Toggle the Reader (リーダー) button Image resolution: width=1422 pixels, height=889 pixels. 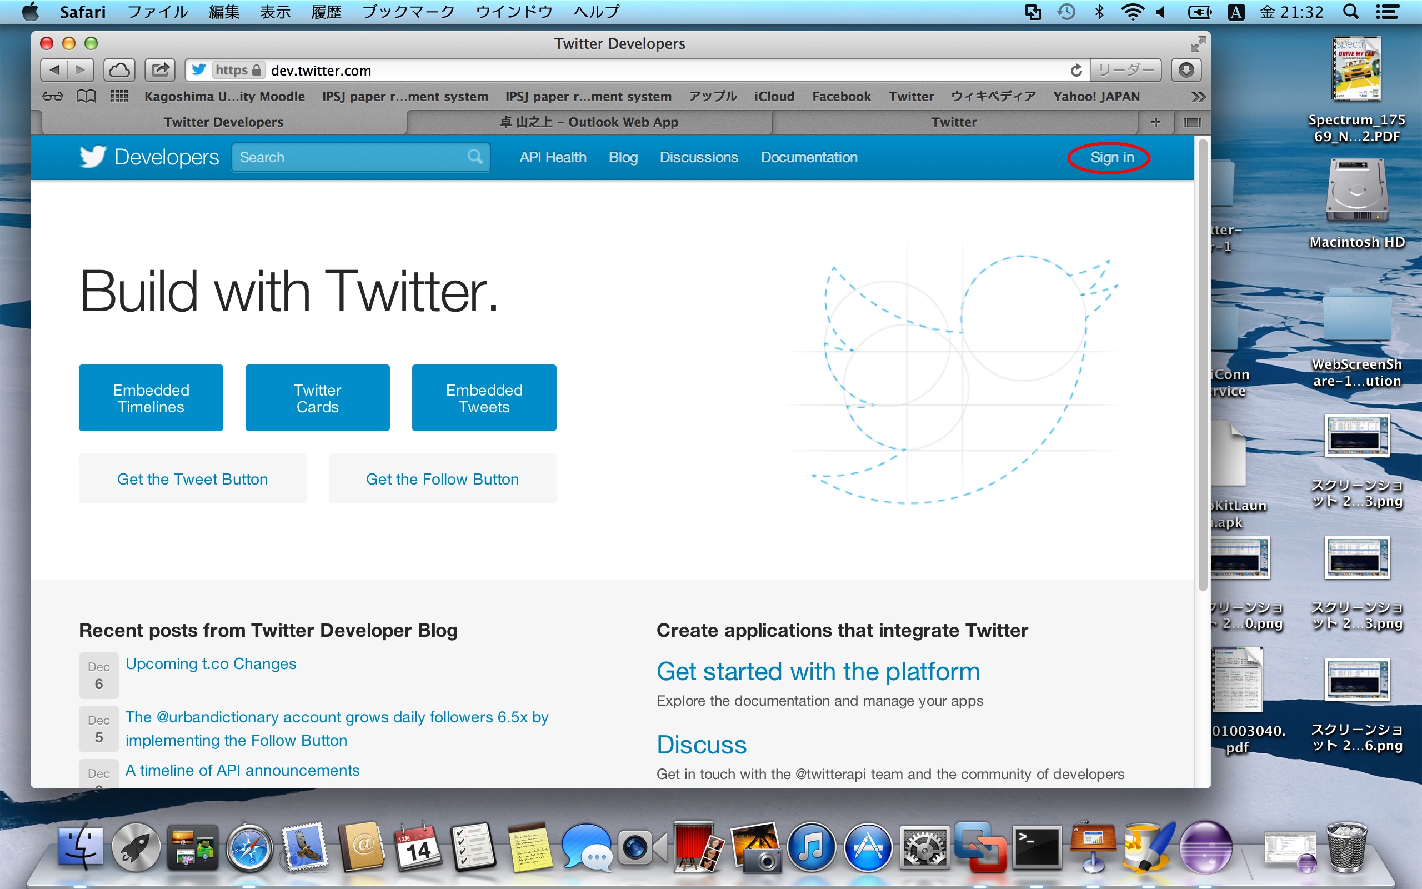tap(1125, 71)
